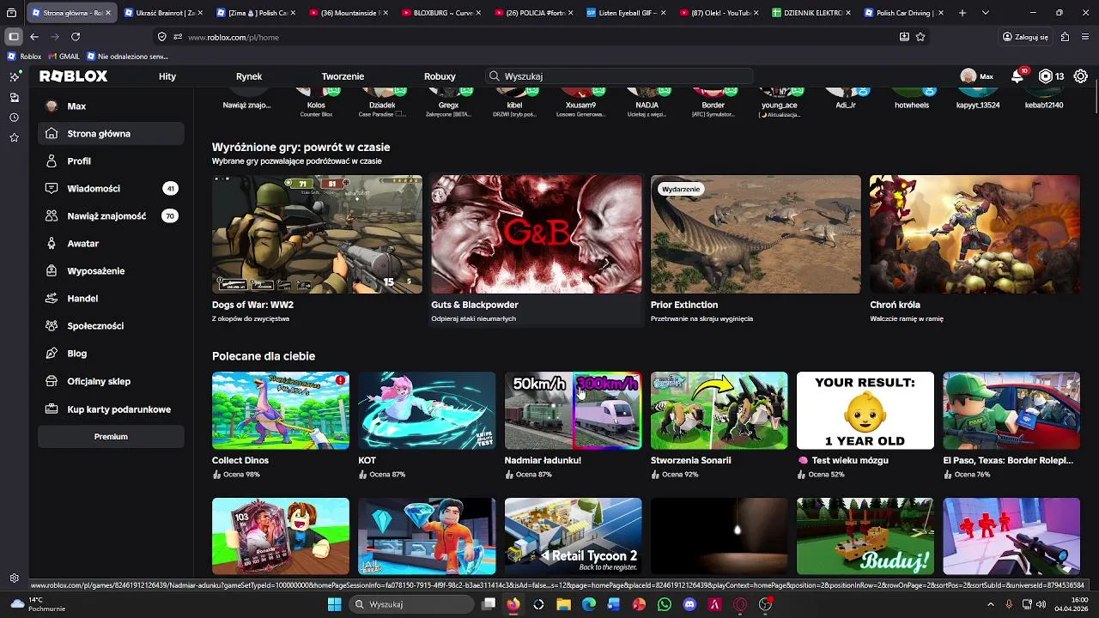The height and width of the screenshot is (618, 1099).
Task: Click the Roblox logo
Action: click(74, 76)
